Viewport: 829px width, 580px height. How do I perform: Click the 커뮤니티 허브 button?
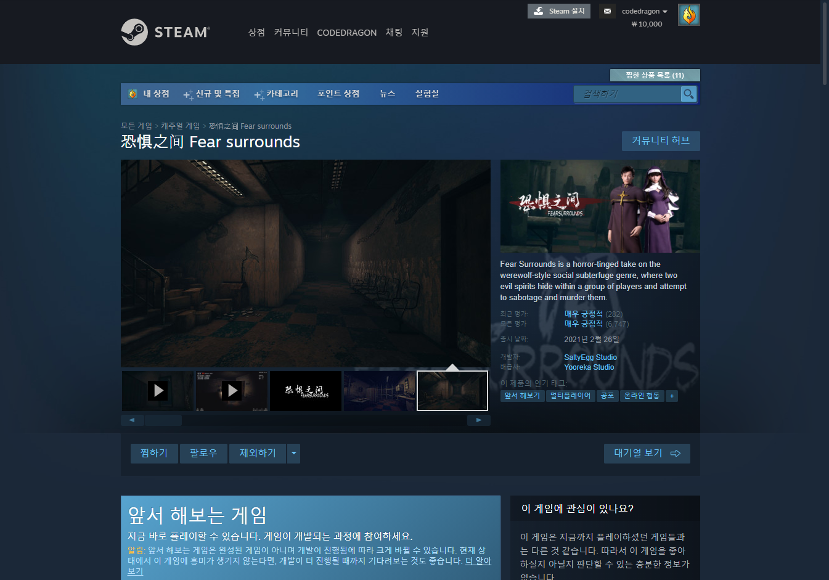click(661, 141)
